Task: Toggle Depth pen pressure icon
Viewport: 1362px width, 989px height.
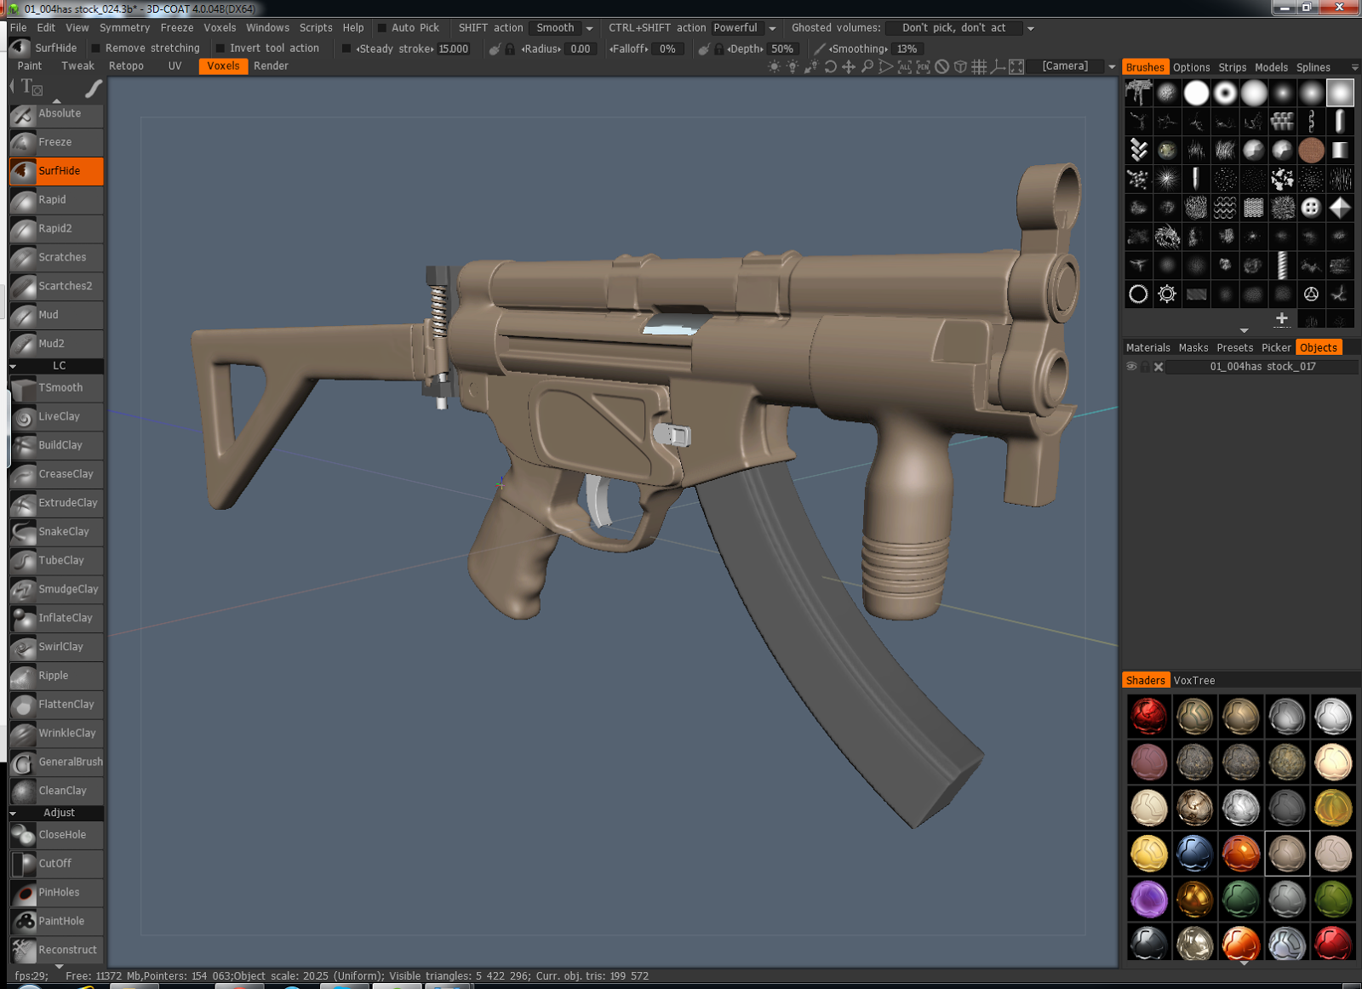Action: [704, 49]
